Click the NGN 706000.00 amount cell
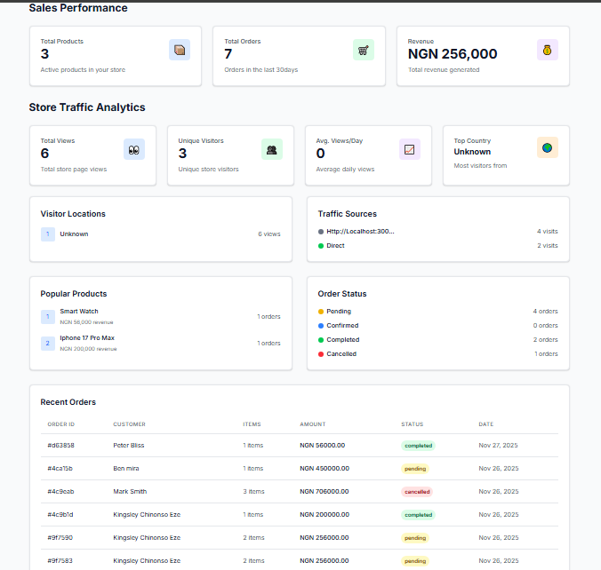 (x=325, y=491)
